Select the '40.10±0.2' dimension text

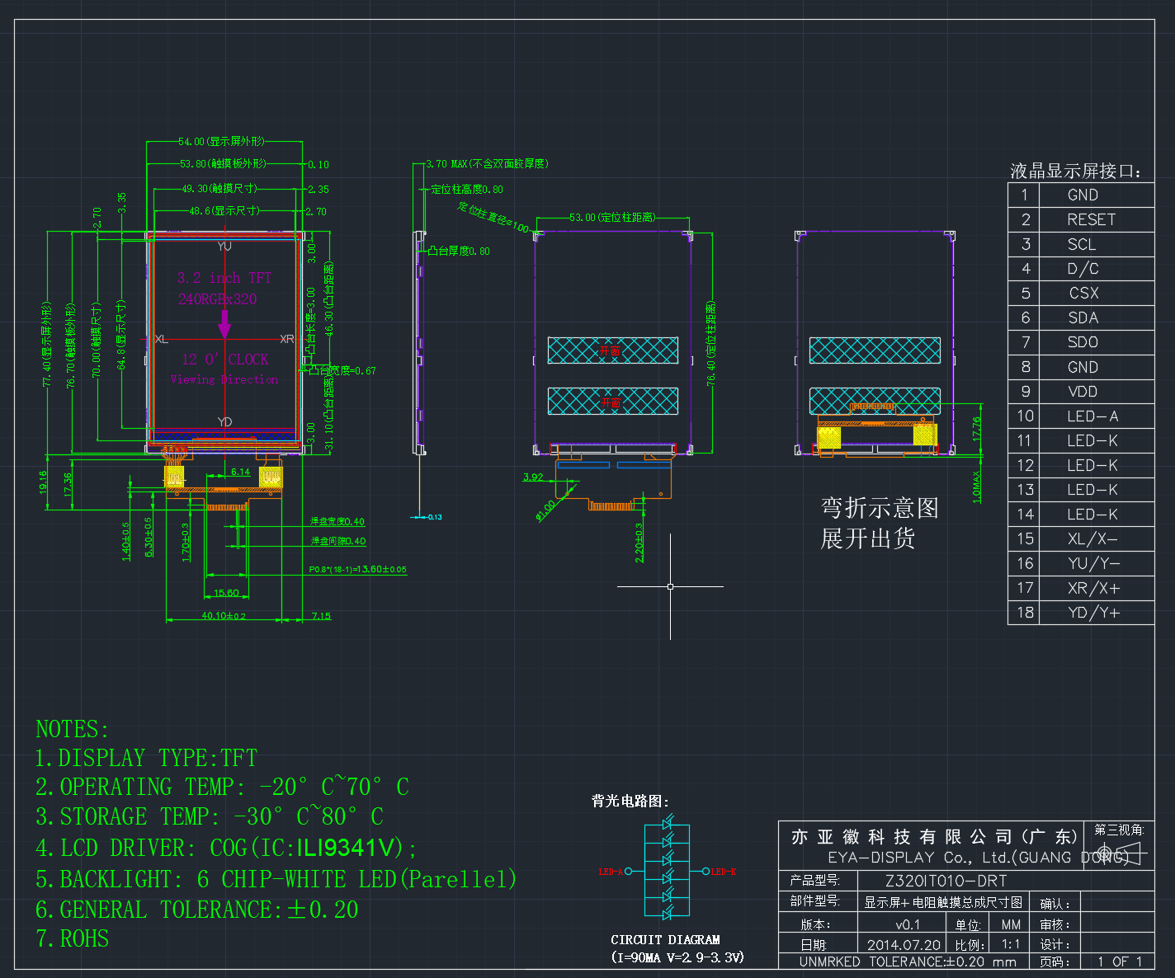click(x=224, y=616)
